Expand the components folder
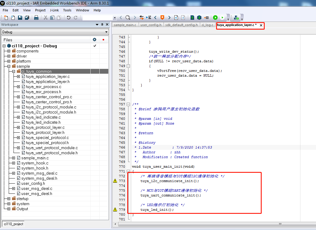The width and height of the screenshot is (316, 230). click(9, 51)
